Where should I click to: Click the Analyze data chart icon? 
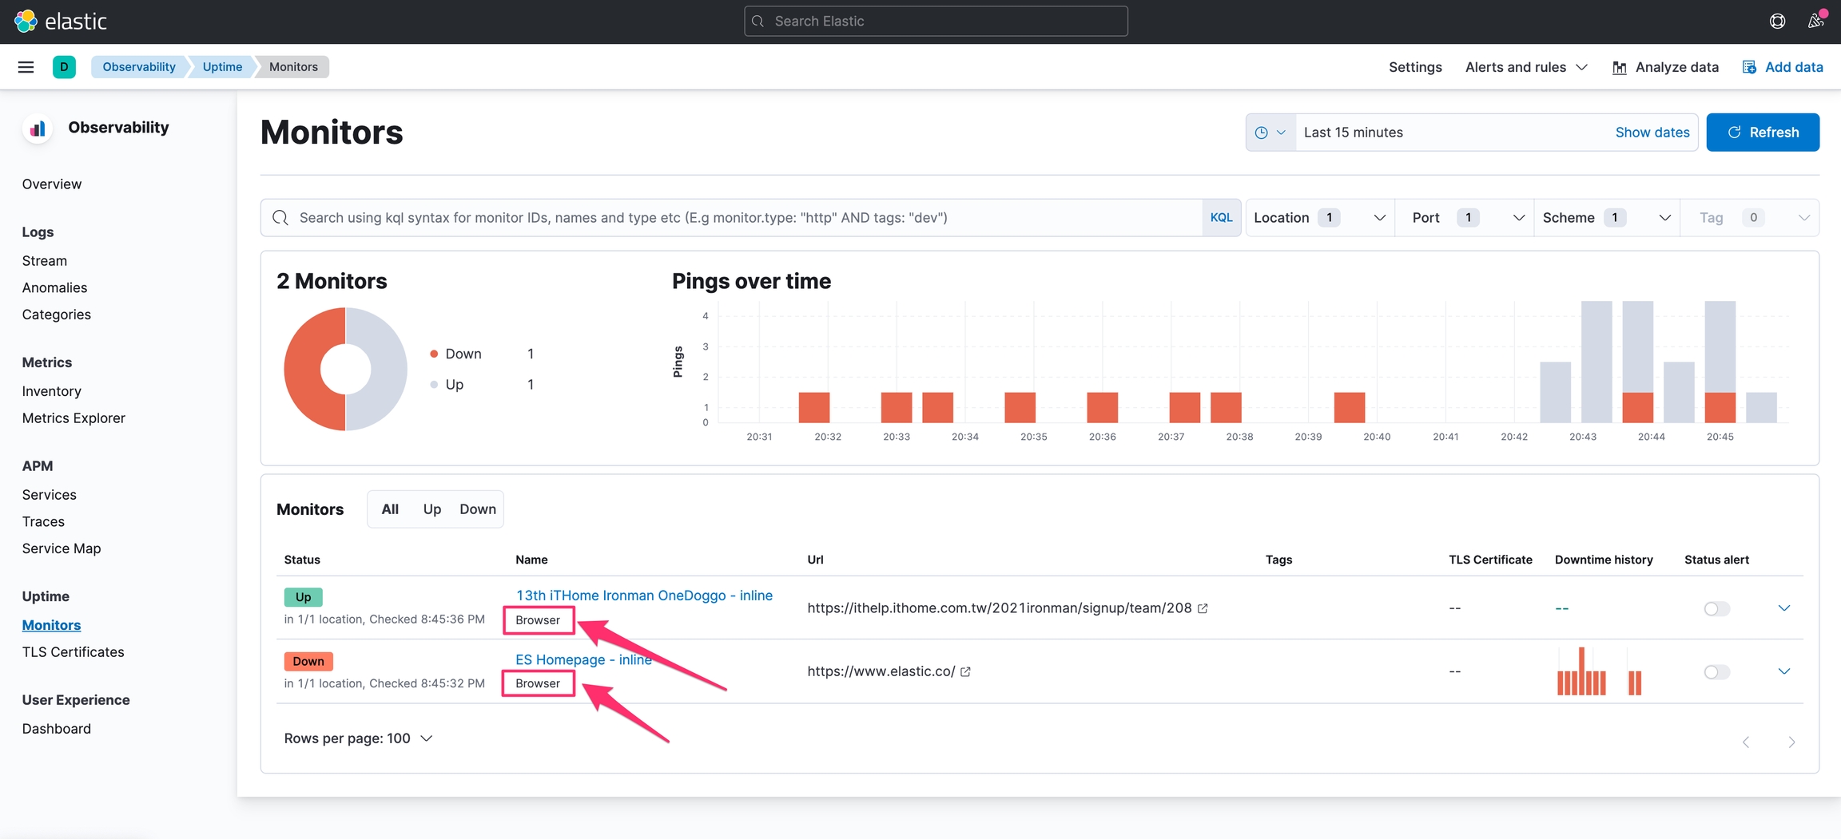1620,68
